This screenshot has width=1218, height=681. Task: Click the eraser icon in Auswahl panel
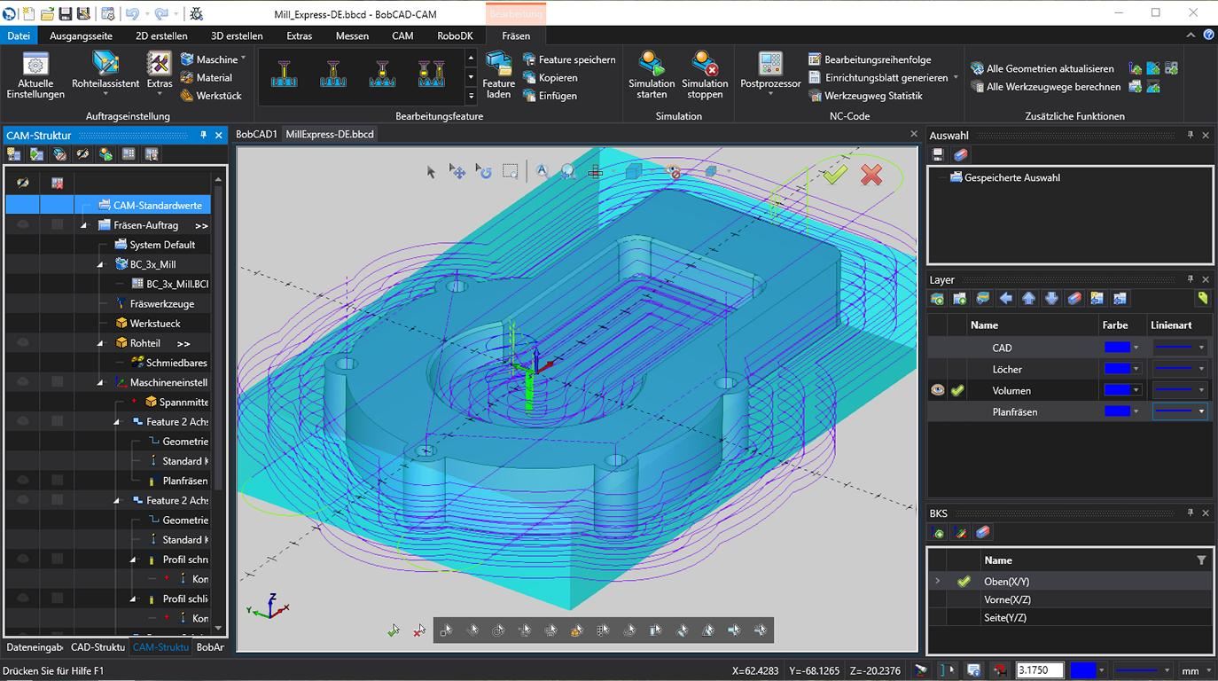pos(961,154)
